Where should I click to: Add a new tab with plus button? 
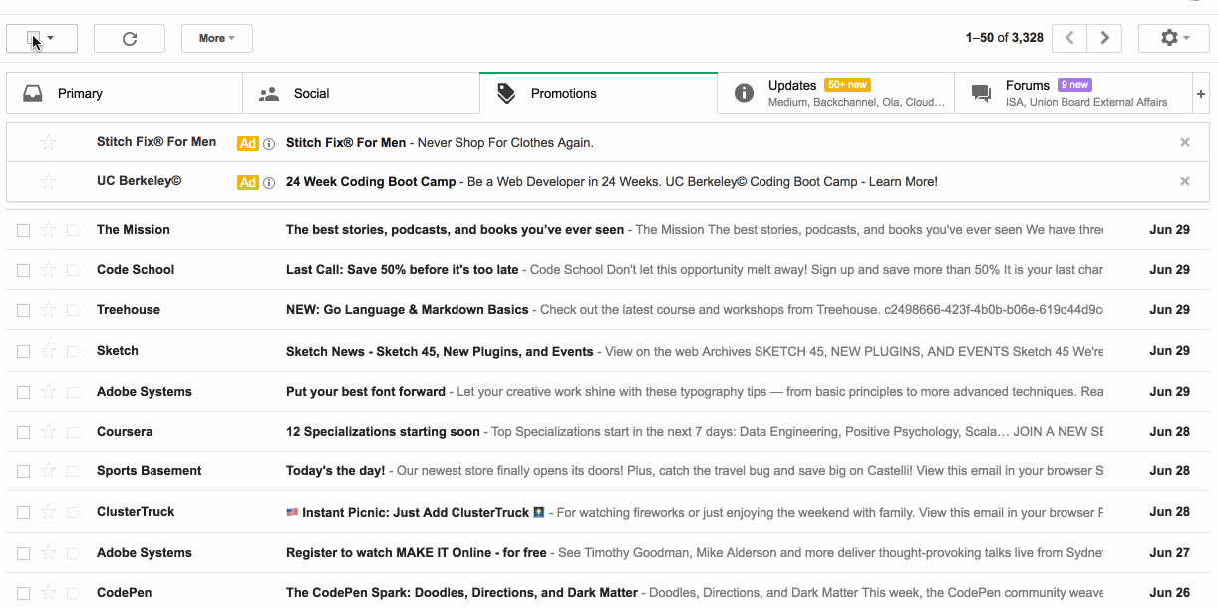[x=1201, y=94]
